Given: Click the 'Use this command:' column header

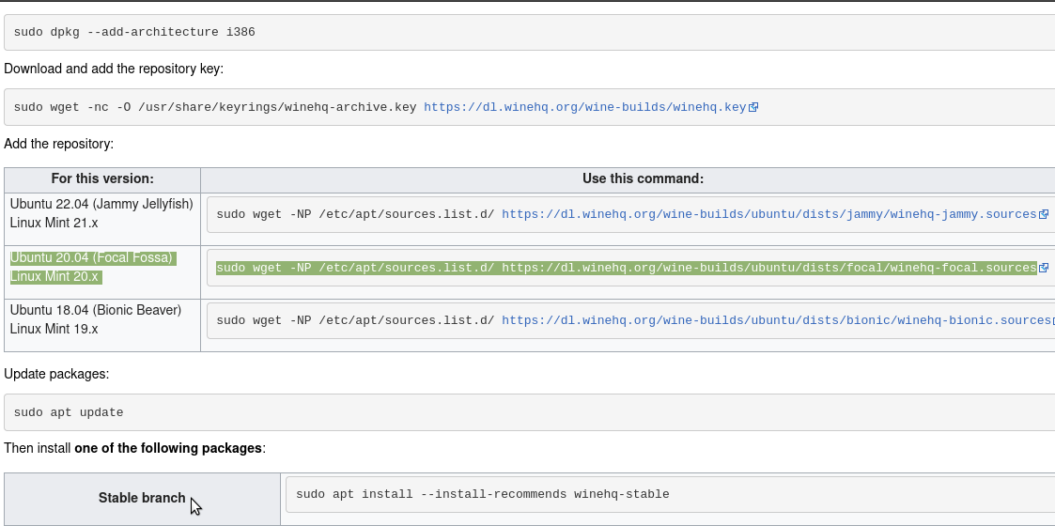Looking at the screenshot, I should 643,178.
